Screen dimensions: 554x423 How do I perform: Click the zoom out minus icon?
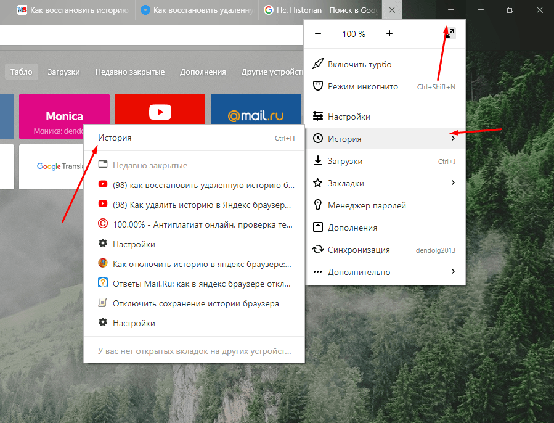click(x=318, y=33)
